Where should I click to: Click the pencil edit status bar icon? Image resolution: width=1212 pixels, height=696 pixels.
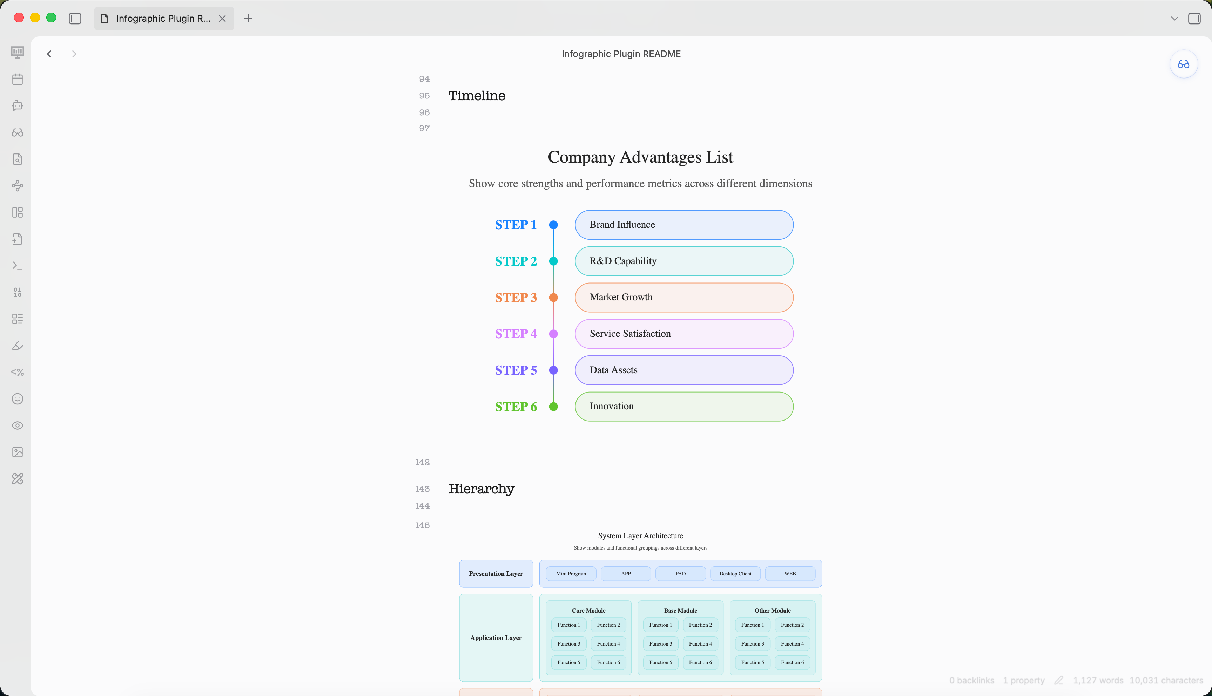point(1058,680)
